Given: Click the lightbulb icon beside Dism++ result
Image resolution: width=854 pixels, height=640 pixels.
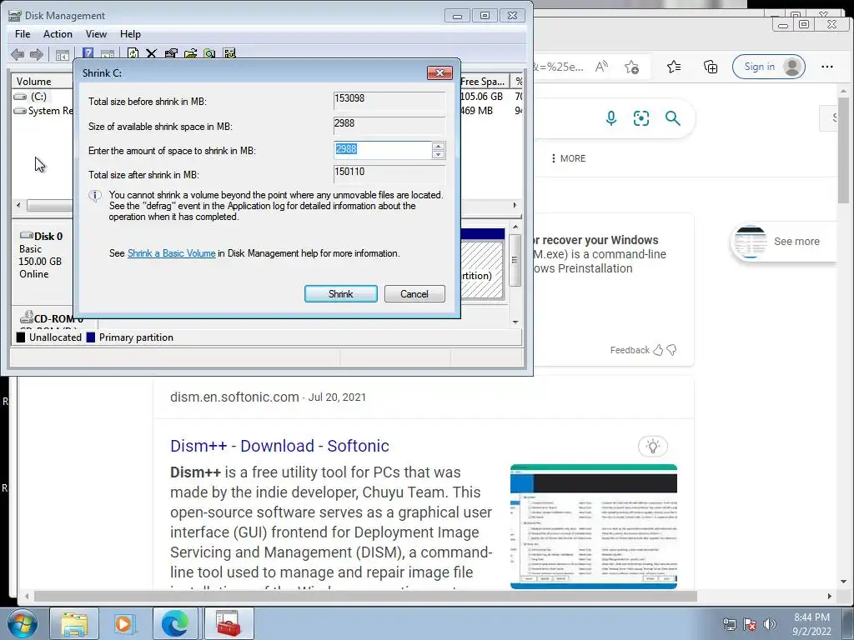Looking at the screenshot, I should coord(652,447).
